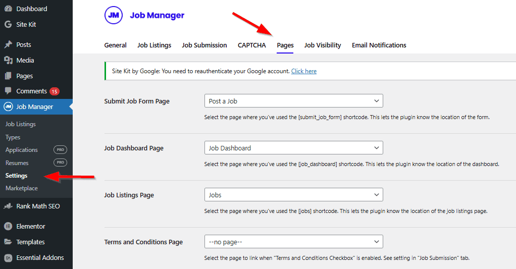
Task: Click the 'Submit Job Form Page' label
Action: (137, 101)
